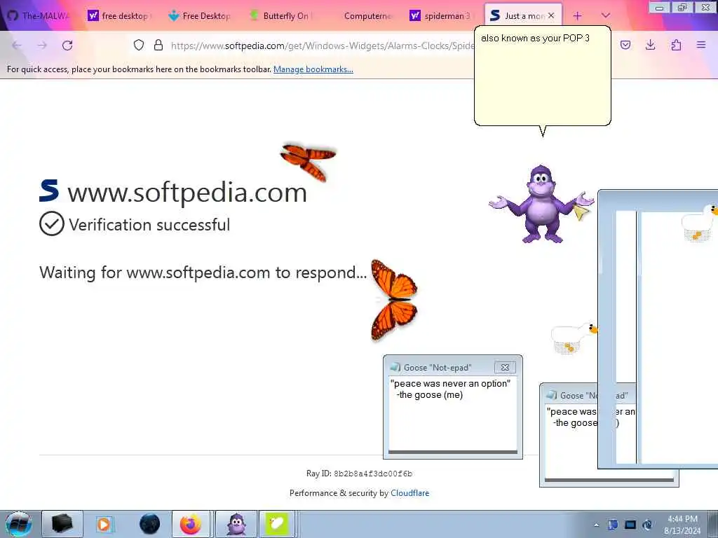Click the large orange butterfly

[394, 300]
